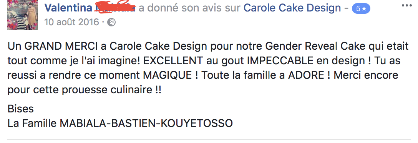The image size is (418, 143).
Task: Click the 5-star rating badge
Action: 361,9
